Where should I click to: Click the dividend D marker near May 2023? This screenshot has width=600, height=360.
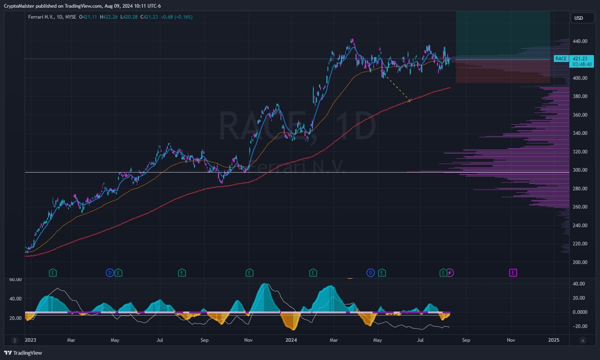(x=110, y=273)
